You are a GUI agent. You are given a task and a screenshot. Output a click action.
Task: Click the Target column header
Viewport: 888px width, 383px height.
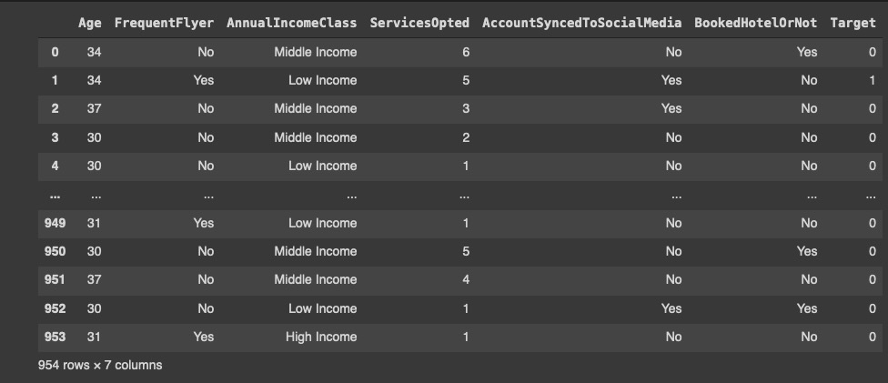(x=853, y=23)
